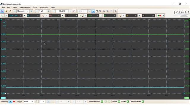Click the zoom-in magnifier tool
Viewport: 190px width, 107px height.
point(104,11)
